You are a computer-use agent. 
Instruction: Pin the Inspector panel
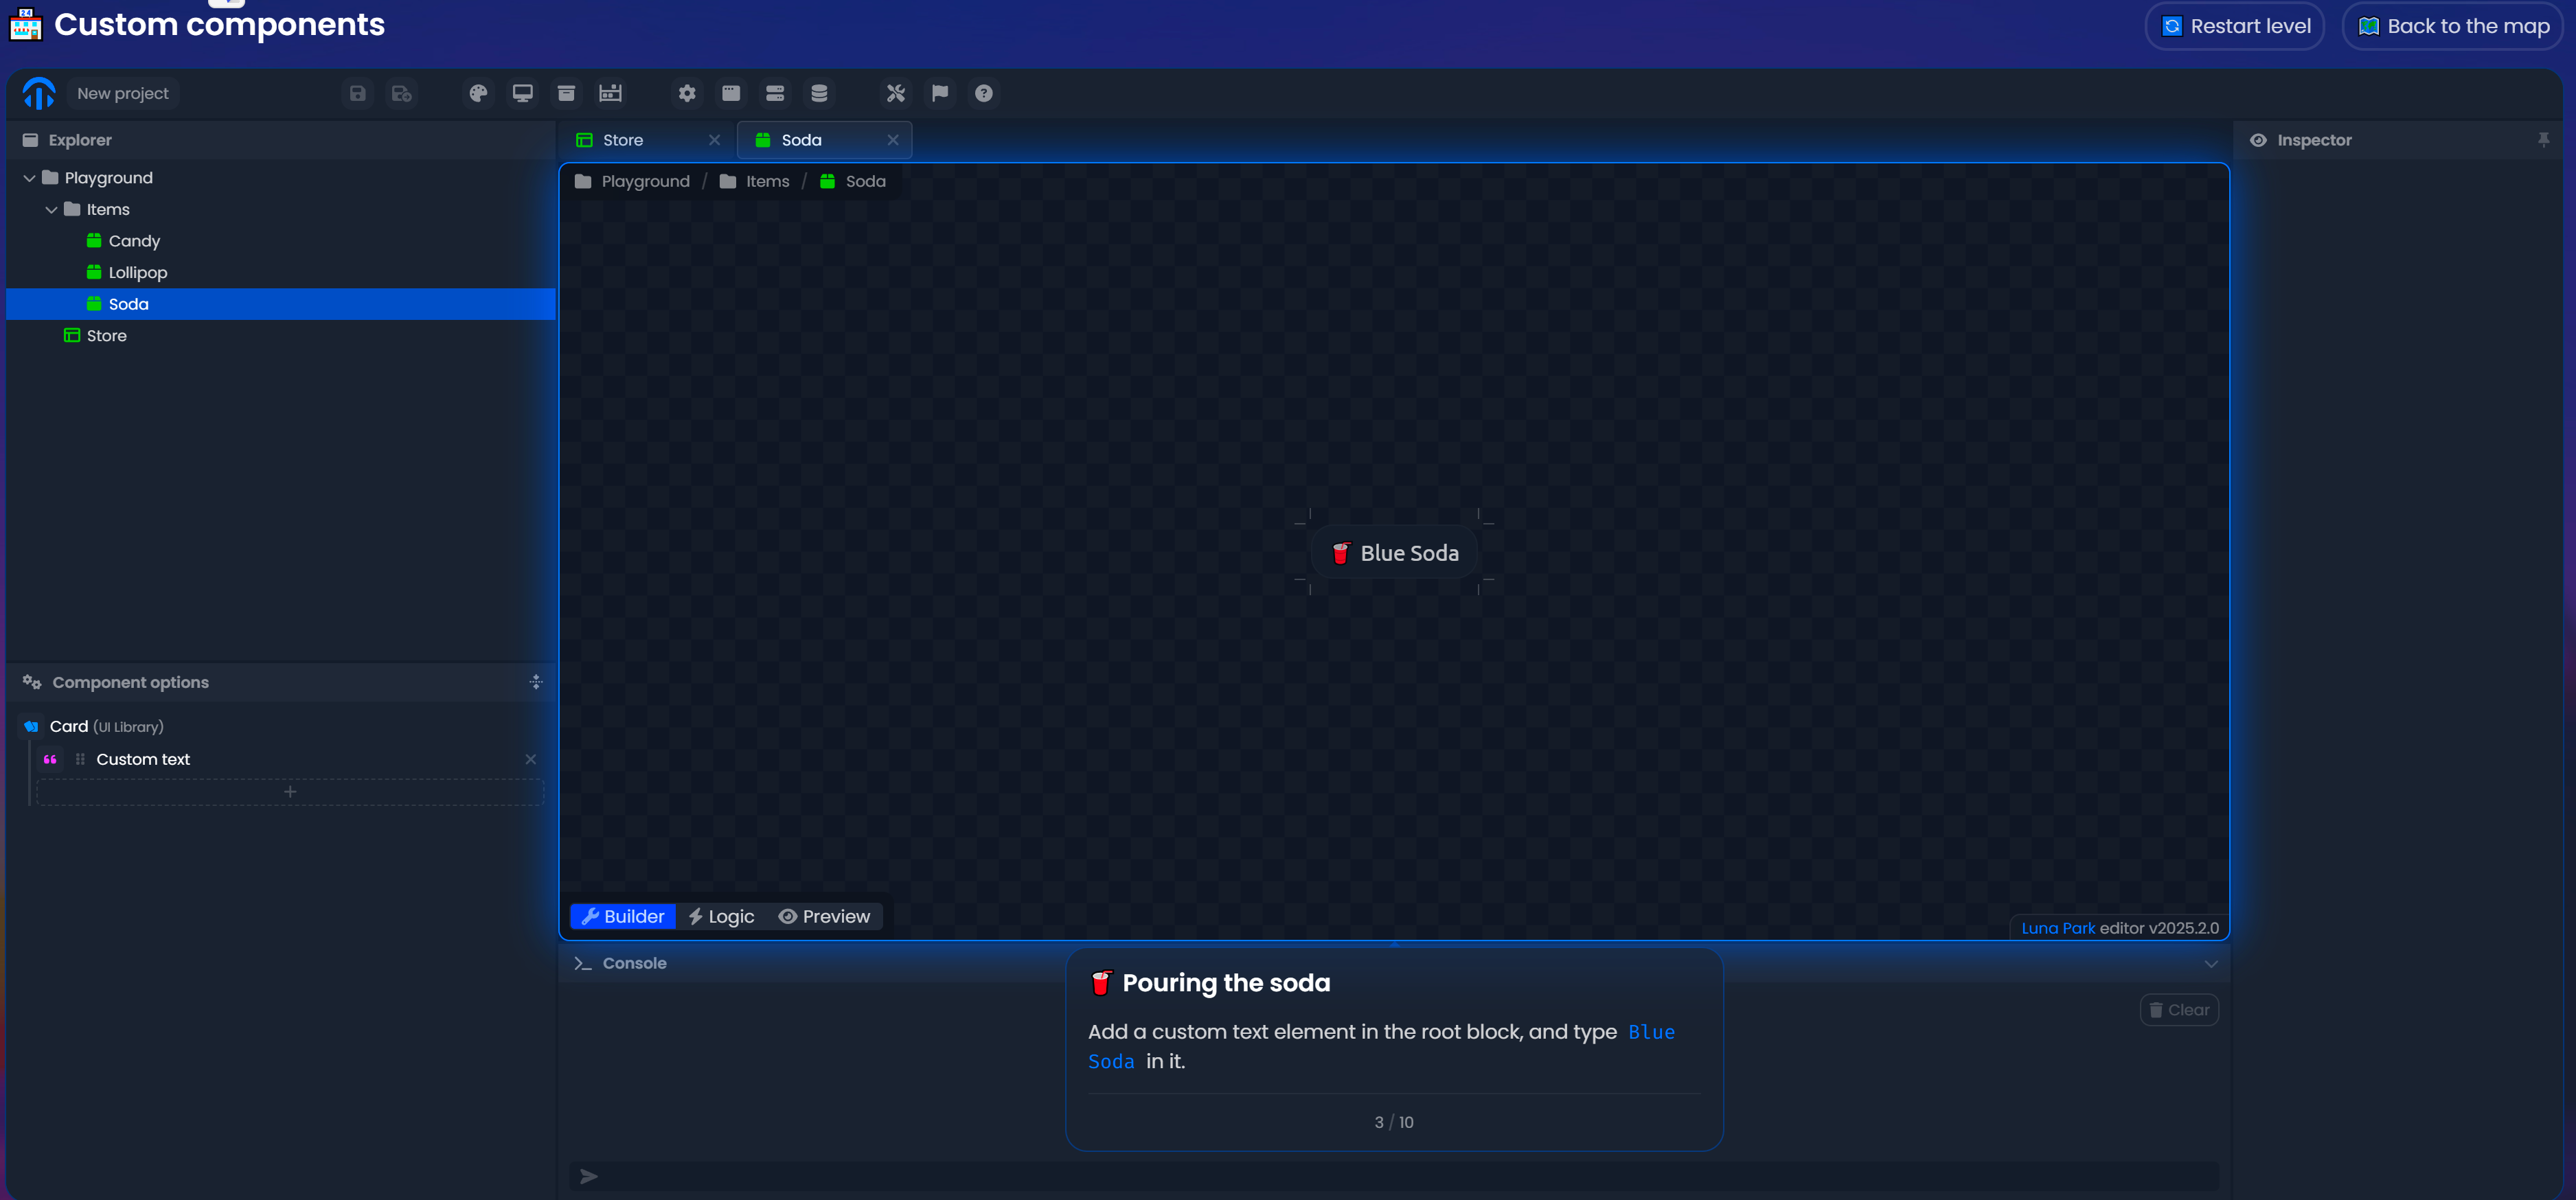coord(2543,140)
